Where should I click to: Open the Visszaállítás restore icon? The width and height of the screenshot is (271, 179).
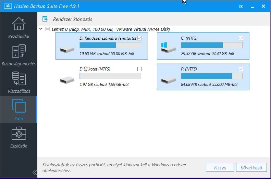[19, 78]
